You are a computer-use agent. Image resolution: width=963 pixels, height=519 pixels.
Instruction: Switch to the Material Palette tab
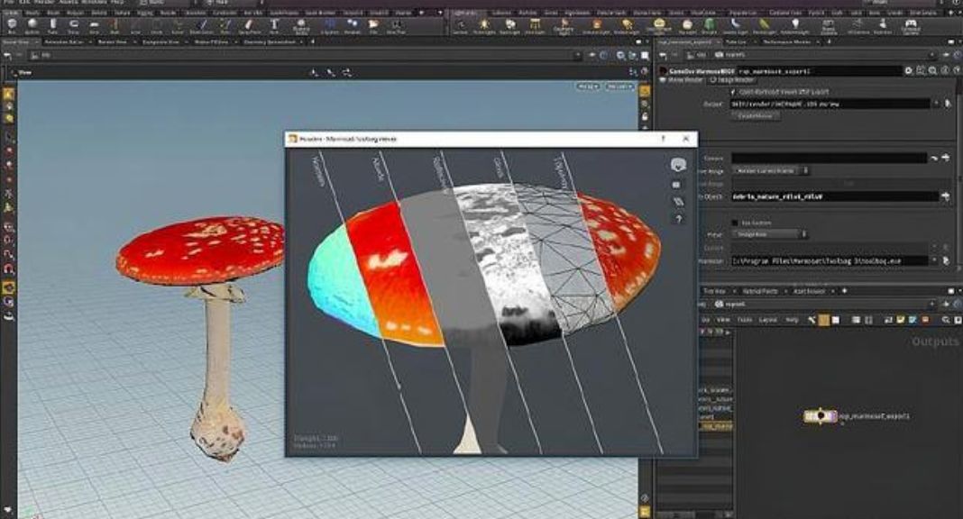[x=760, y=291]
